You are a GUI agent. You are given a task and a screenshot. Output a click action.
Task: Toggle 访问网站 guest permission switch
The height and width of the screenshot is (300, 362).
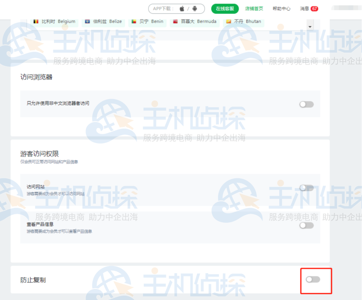(x=306, y=187)
